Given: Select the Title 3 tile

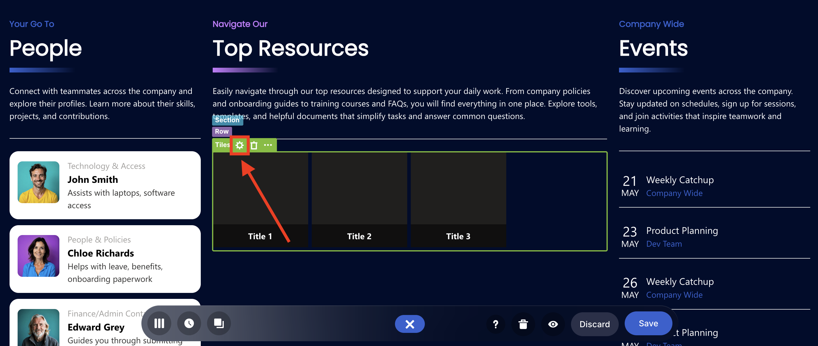Looking at the screenshot, I should [x=458, y=200].
